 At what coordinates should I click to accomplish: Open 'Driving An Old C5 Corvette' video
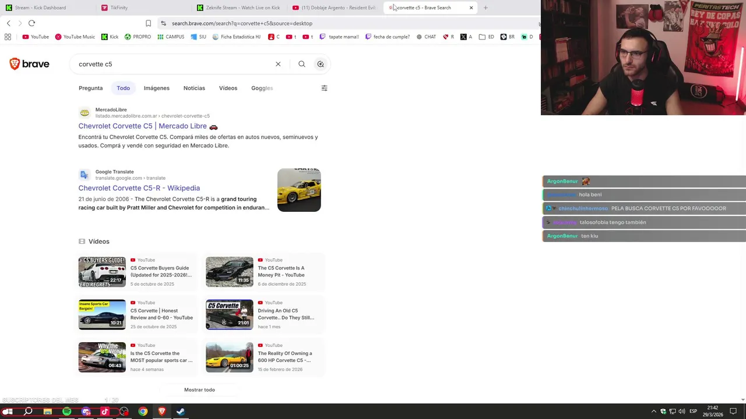point(286,314)
